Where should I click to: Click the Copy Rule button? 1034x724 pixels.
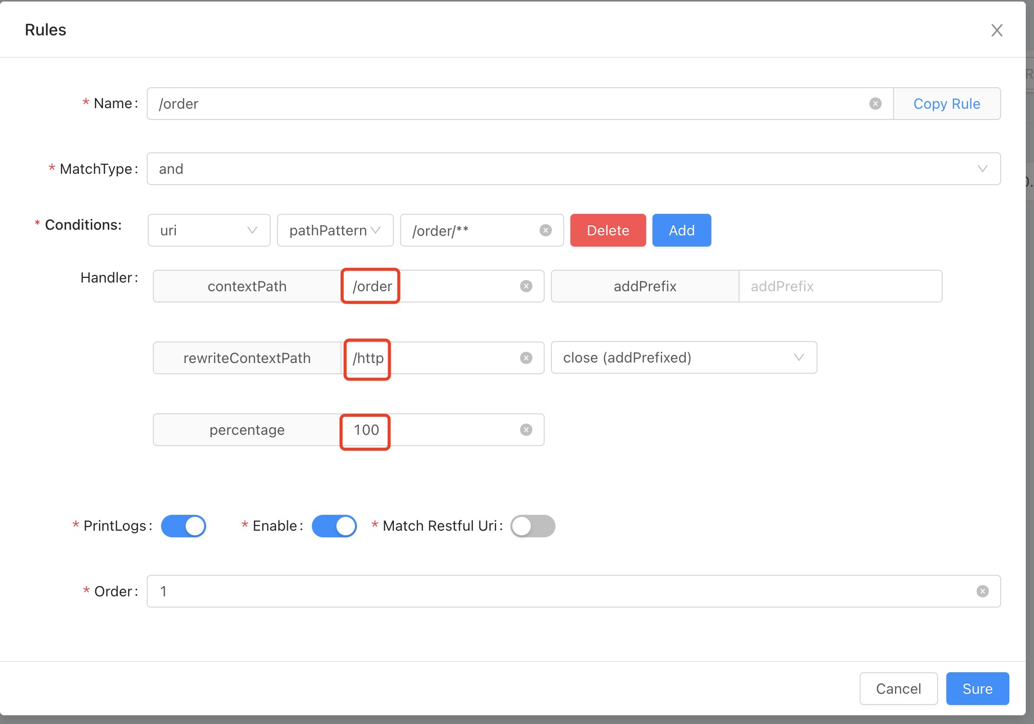(946, 104)
